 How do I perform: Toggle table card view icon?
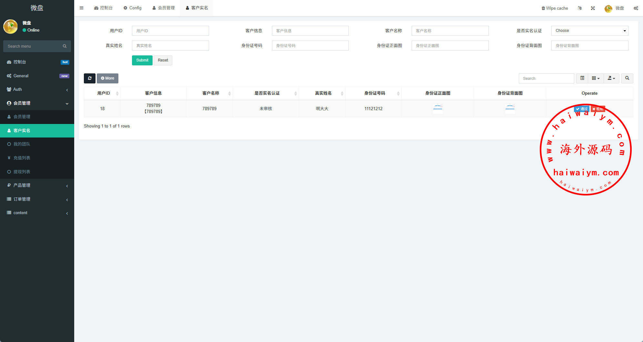pyautogui.click(x=582, y=78)
